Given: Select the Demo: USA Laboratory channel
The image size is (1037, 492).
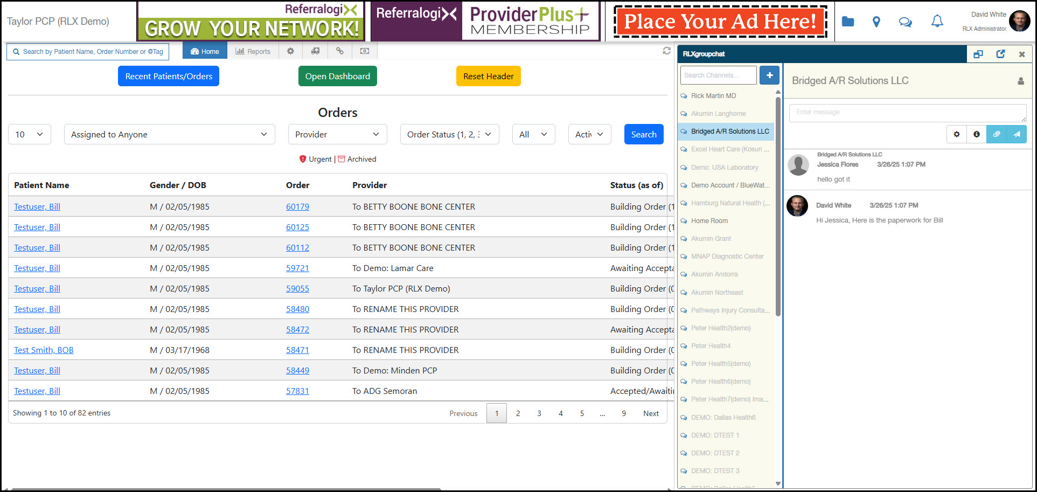Looking at the screenshot, I should 726,168.
